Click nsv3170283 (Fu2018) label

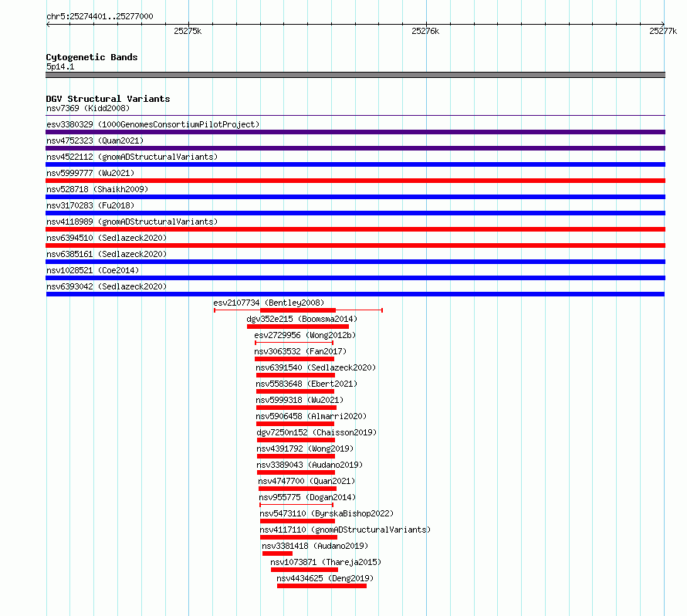(x=90, y=205)
